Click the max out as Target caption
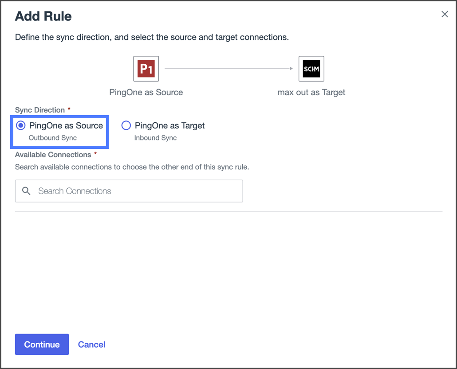 click(x=311, y=93)
